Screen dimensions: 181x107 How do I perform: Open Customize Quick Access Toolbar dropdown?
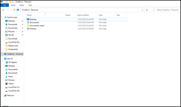pos(13,2)
